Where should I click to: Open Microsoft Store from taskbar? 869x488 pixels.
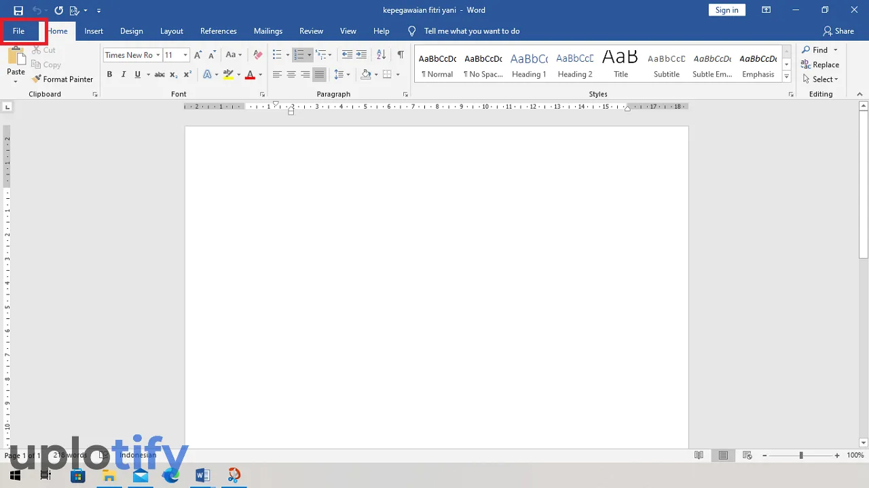78,475
